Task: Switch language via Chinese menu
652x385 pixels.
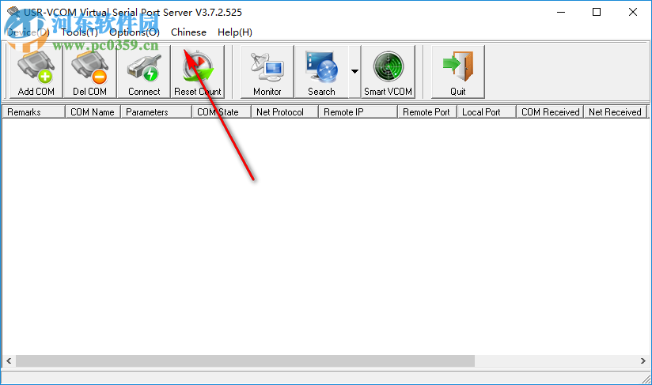Action: pyautogui.click(x=188, y=32)
